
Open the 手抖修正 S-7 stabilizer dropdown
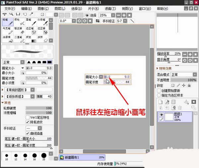(x=125, y=21)
